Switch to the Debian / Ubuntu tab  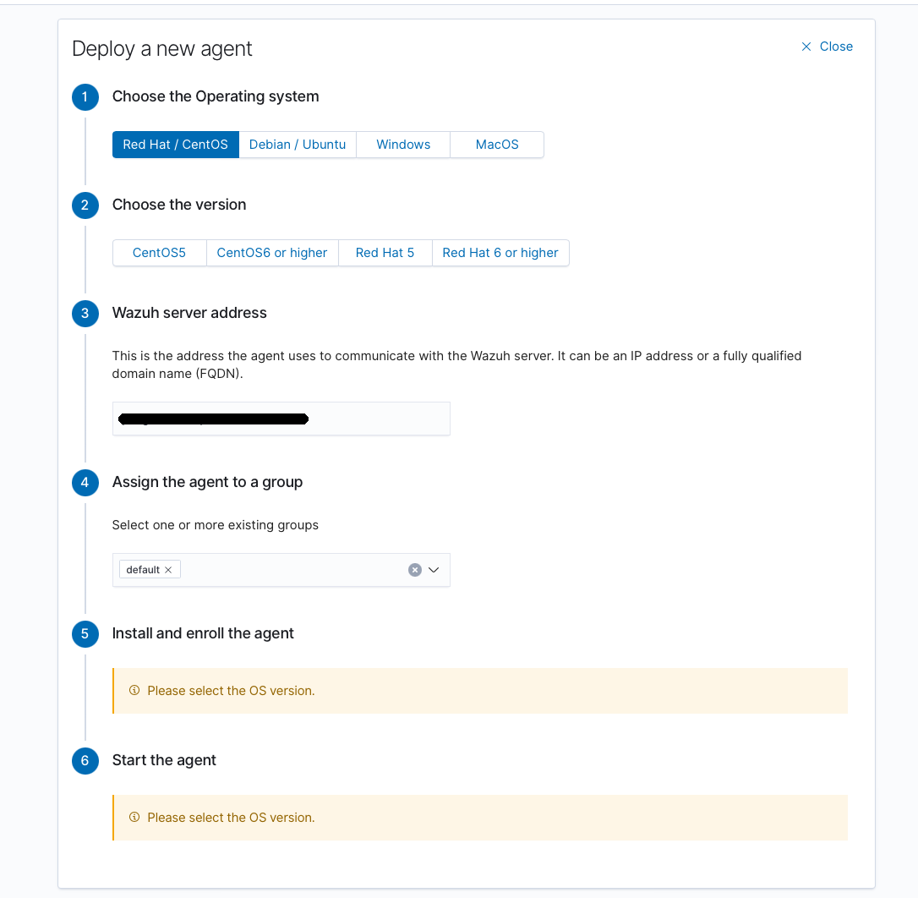(297, 145)
